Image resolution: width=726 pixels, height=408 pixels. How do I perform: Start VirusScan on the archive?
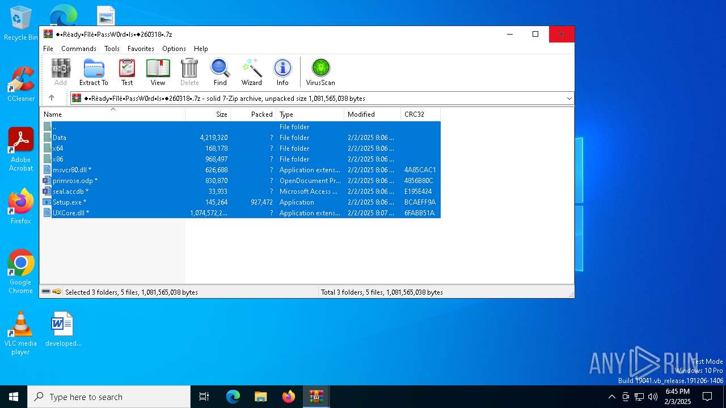pyautogui.click(x=320, y=72)
